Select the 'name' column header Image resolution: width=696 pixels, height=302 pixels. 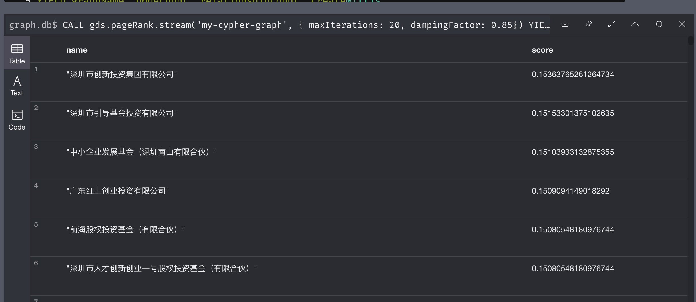click(x=77, y=50)
